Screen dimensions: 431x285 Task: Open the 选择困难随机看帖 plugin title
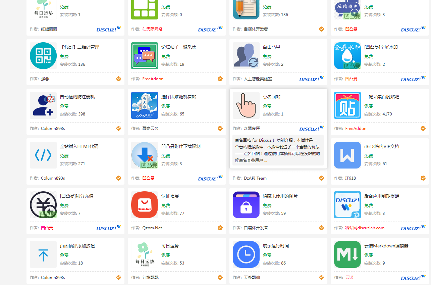point(179,97)
